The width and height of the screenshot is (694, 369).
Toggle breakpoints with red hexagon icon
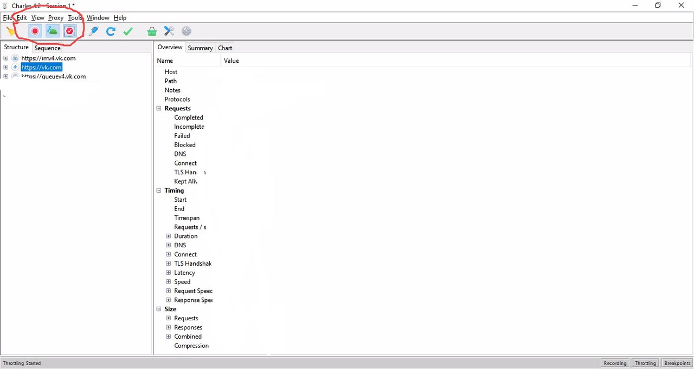pyautogui.click(x=69, y=31)
